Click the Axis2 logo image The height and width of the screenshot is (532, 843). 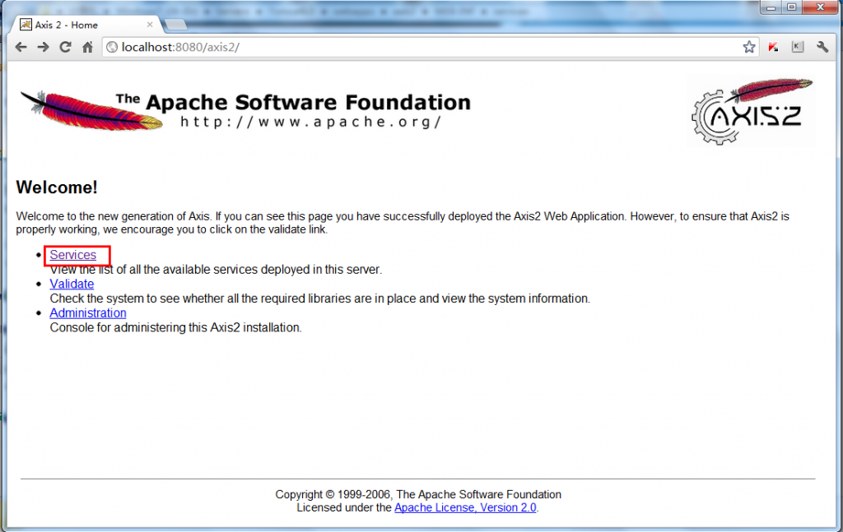752,112
